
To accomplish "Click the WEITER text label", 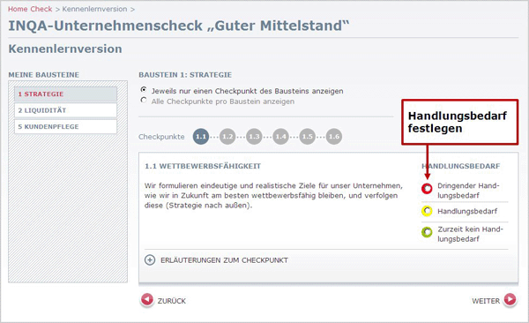I will click(x=486, y=301).
